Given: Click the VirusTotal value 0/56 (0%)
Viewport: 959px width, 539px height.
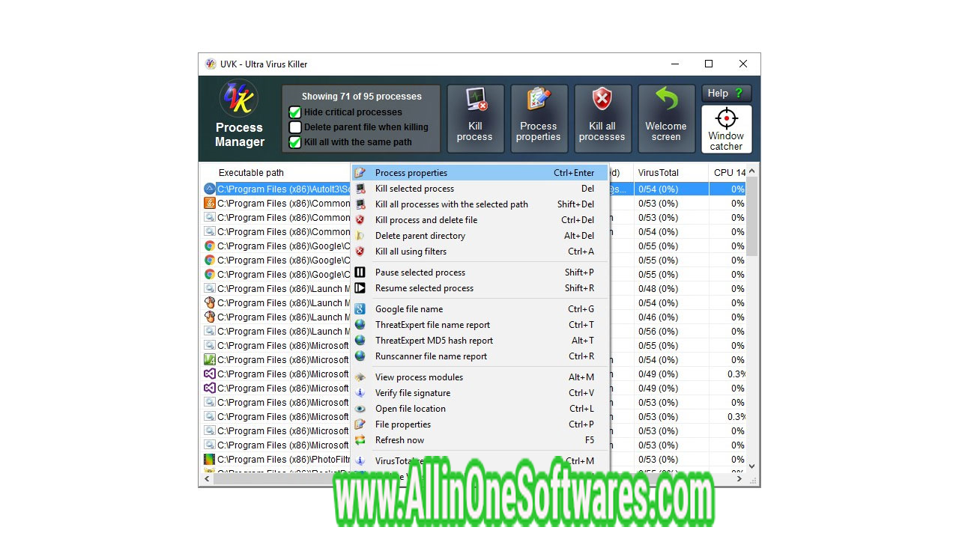Looking at the screenshot, I should point(658,332).
